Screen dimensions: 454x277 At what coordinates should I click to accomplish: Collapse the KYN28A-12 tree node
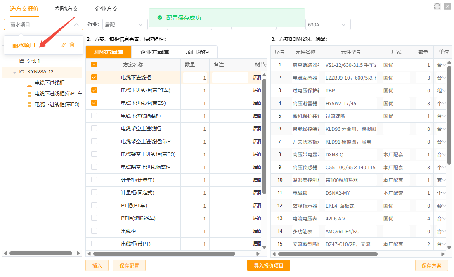(x=14, y=72)
